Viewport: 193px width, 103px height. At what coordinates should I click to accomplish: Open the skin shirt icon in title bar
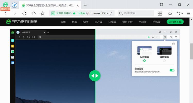tap(161, 5)
